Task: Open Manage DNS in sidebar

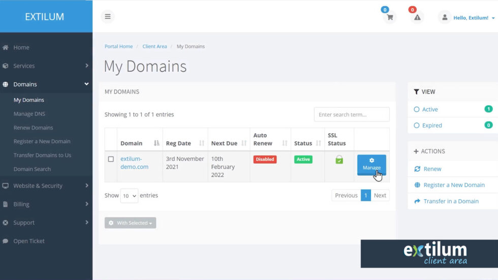Action: (29, 114)
